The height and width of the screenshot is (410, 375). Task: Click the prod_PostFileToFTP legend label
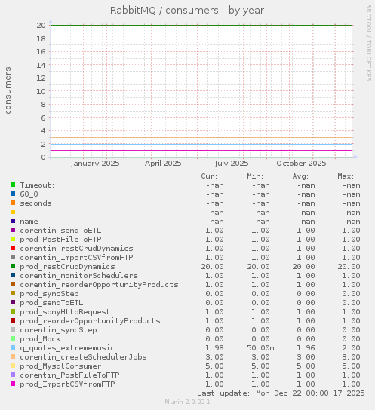[x=60, y=239]
